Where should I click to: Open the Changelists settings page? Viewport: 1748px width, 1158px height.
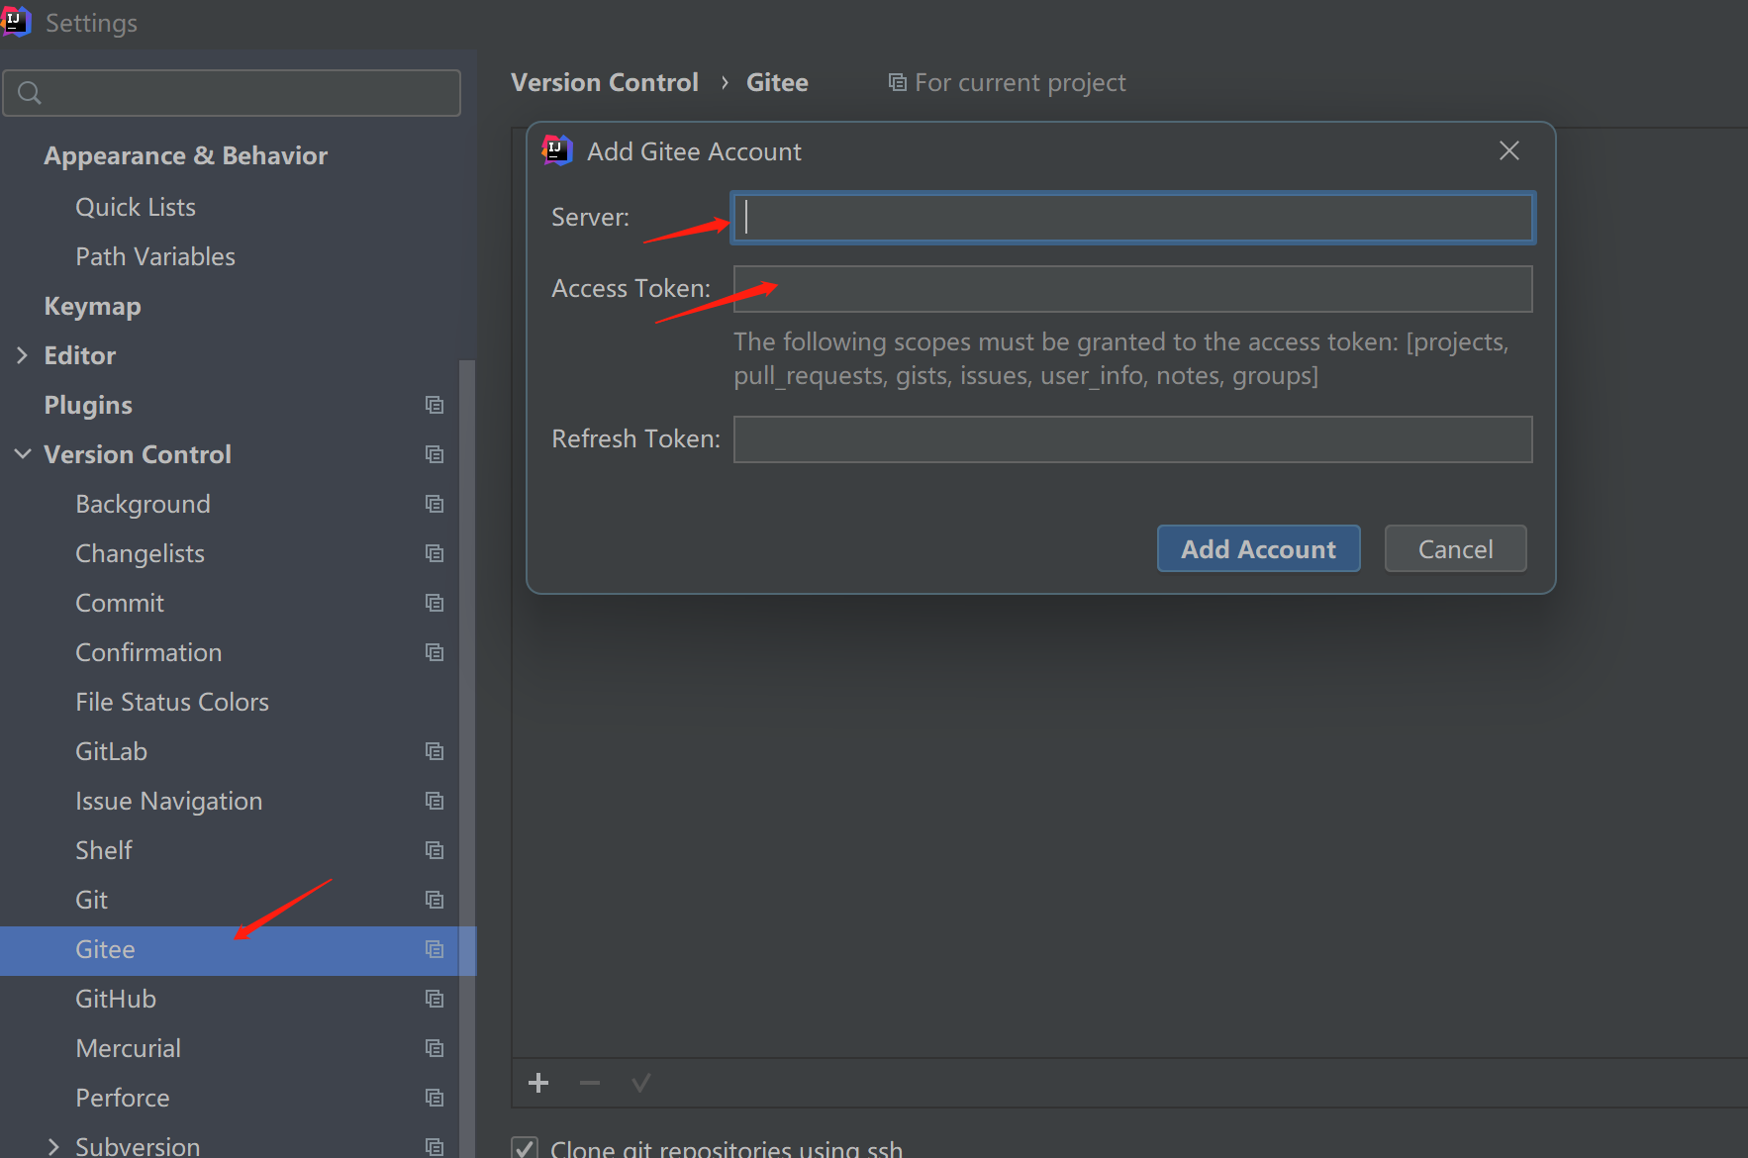tap(140, 554)
